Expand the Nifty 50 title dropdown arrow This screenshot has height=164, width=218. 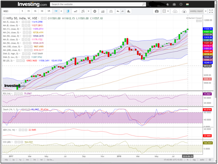coord(39,18)
